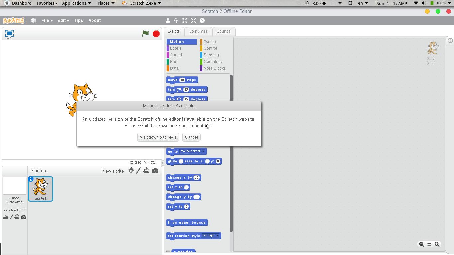
Task: Select the Delete scissors tool
Action: [176, 20]
